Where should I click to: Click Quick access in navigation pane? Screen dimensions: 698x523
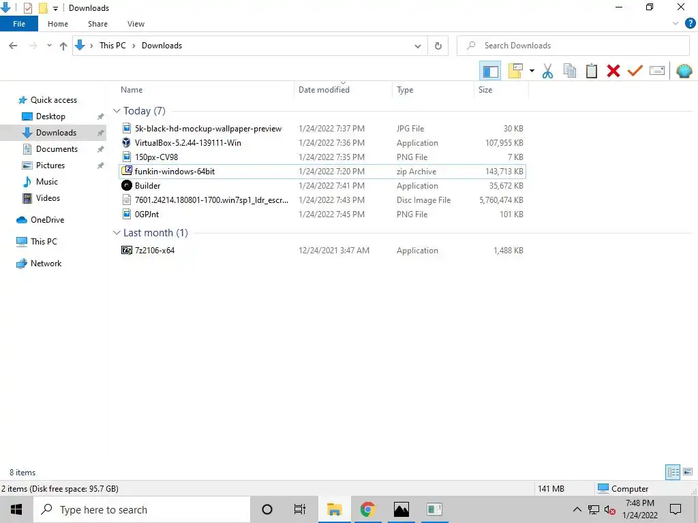point(53,100)
